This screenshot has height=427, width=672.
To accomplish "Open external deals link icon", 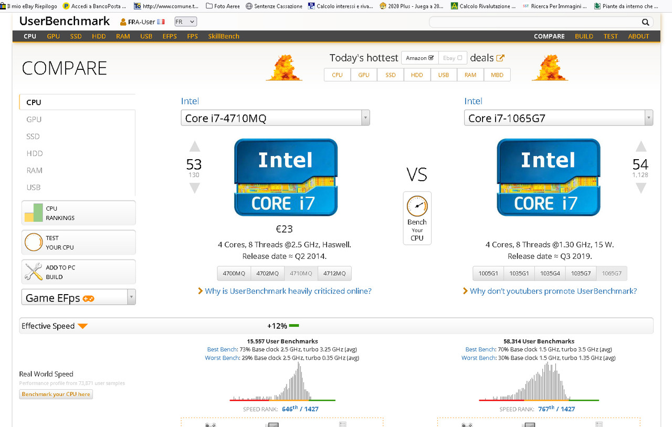I will (500, 58).
